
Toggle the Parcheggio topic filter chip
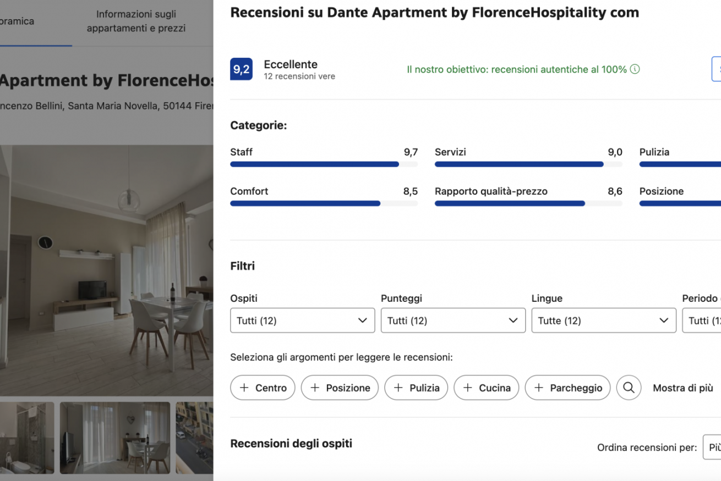[x=575, y=388]
